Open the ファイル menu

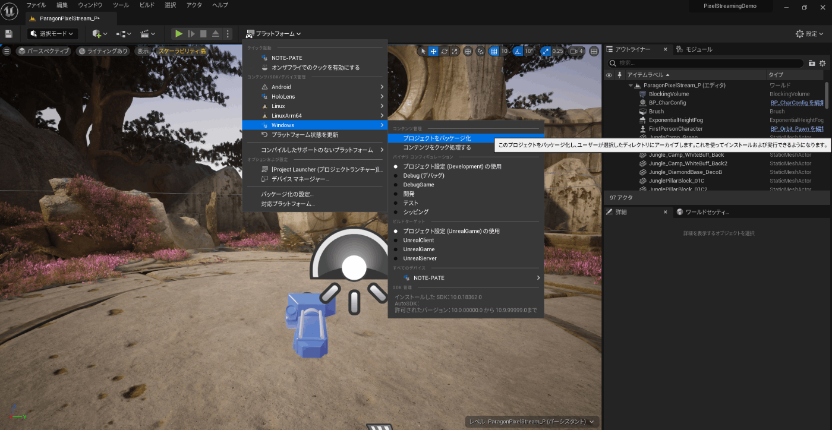coord(36,5)
